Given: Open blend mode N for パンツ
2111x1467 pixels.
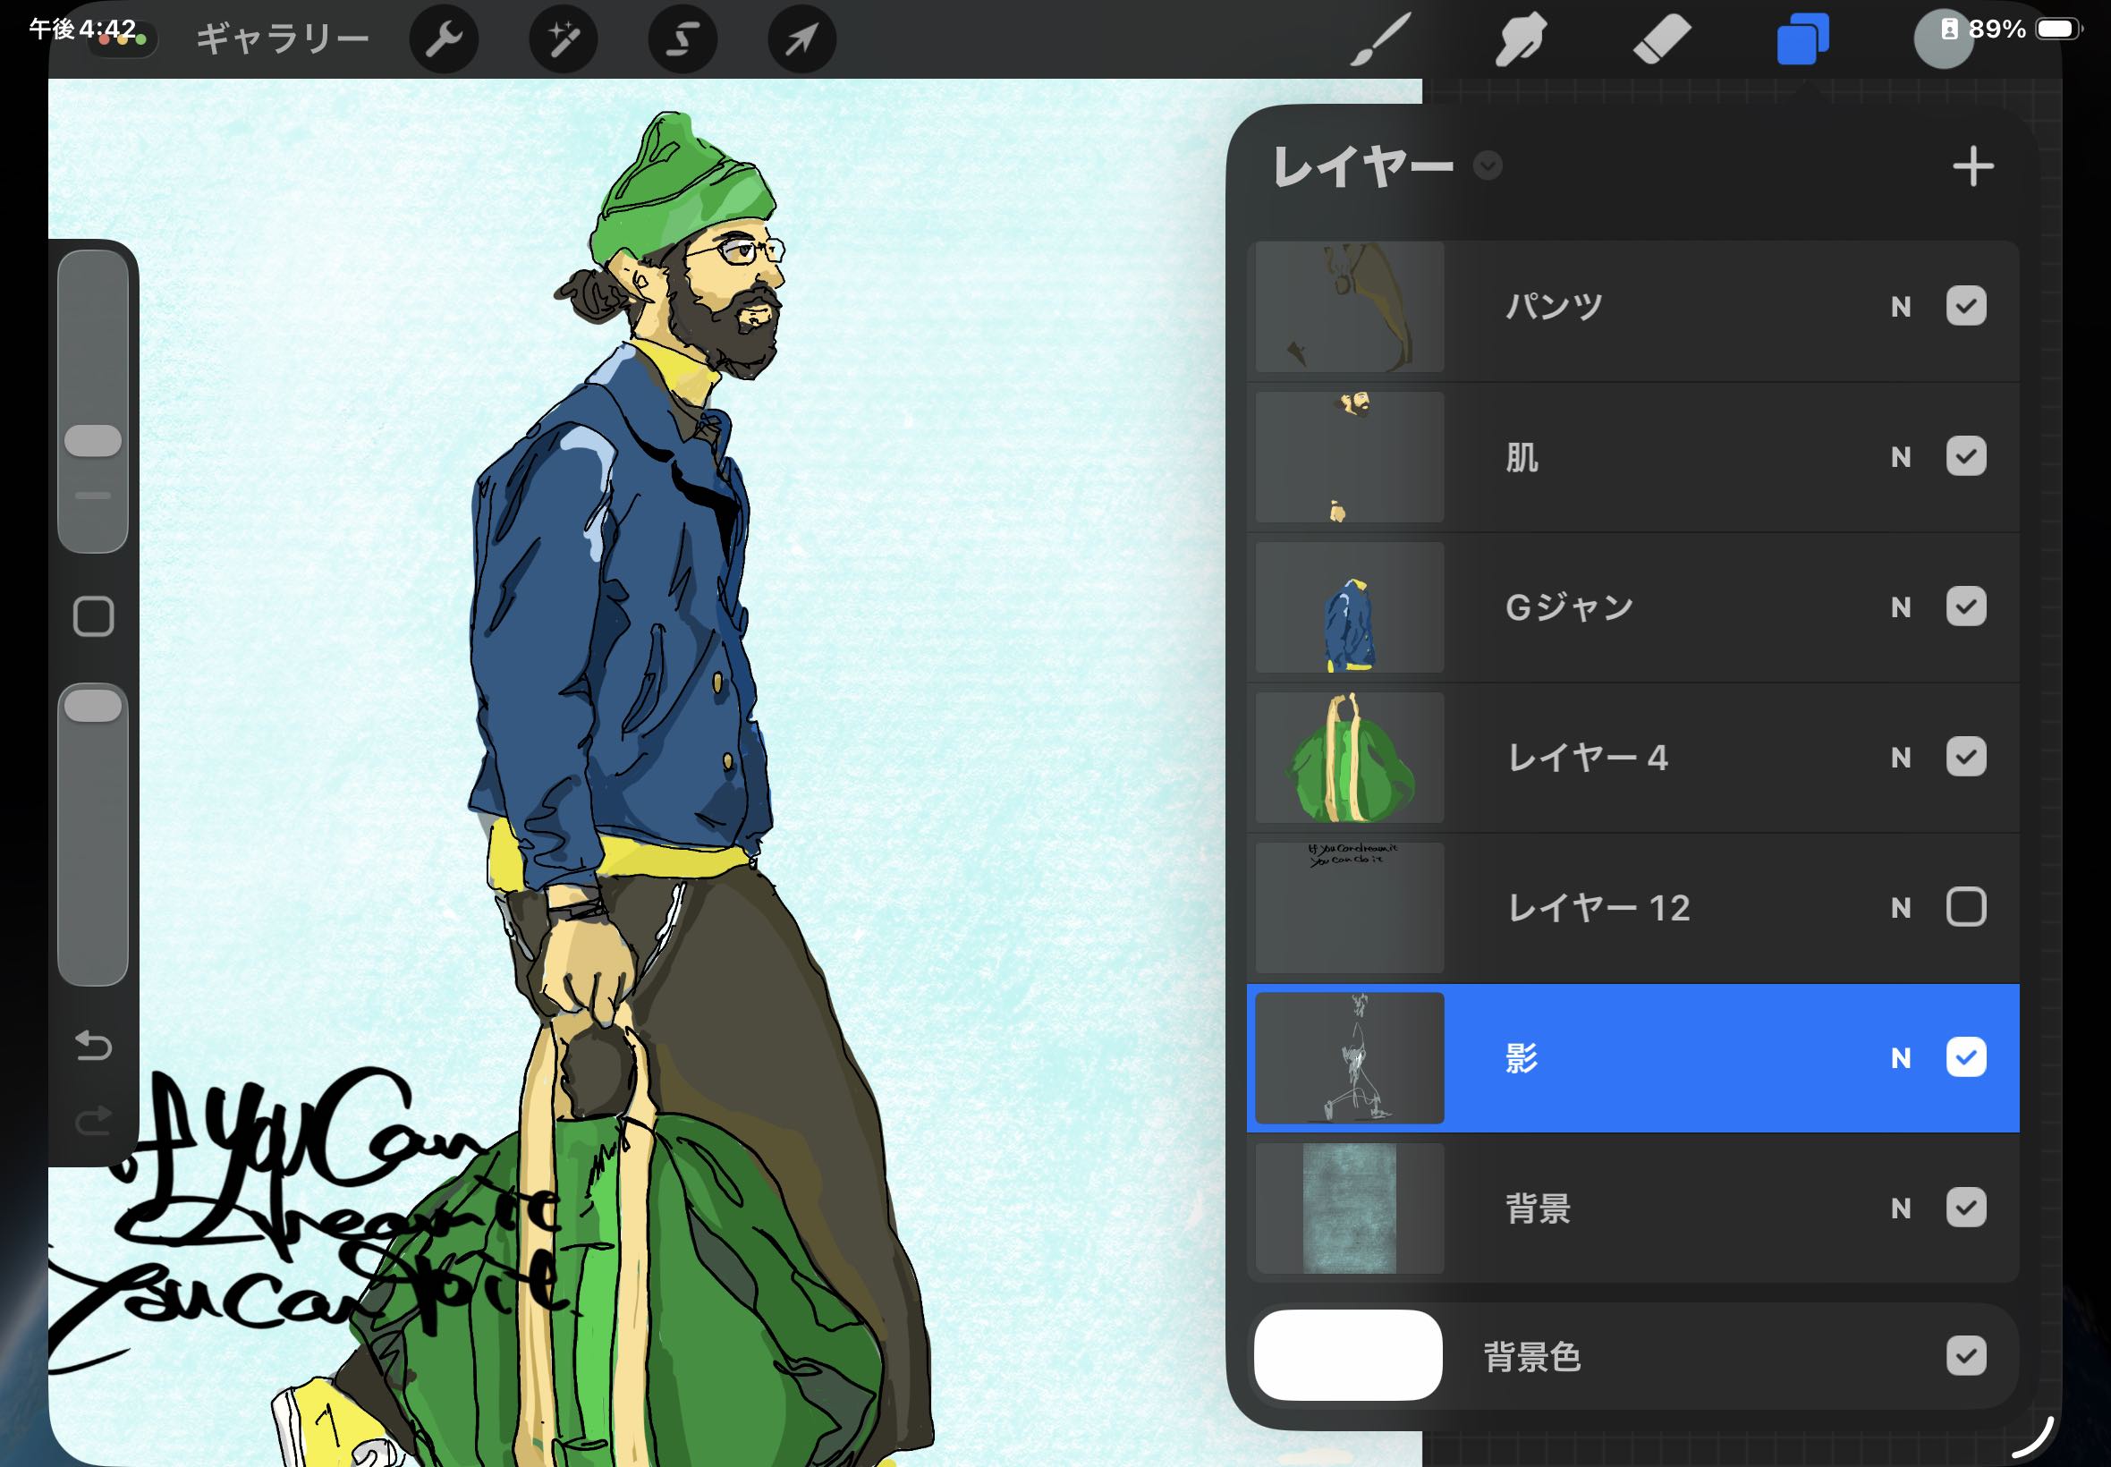Looking at the screenshot, I should click(1902, 307).
